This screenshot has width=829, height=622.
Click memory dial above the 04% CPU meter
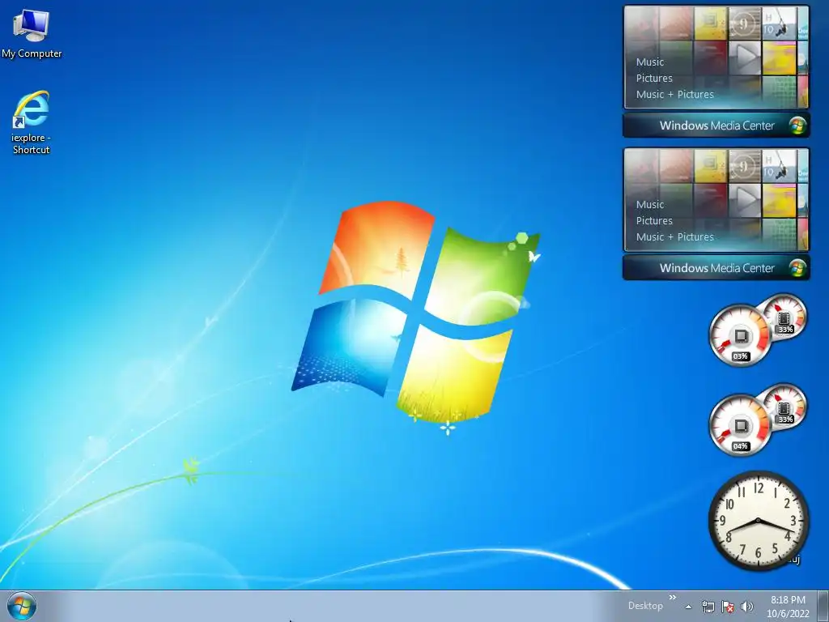coord(786,406)
